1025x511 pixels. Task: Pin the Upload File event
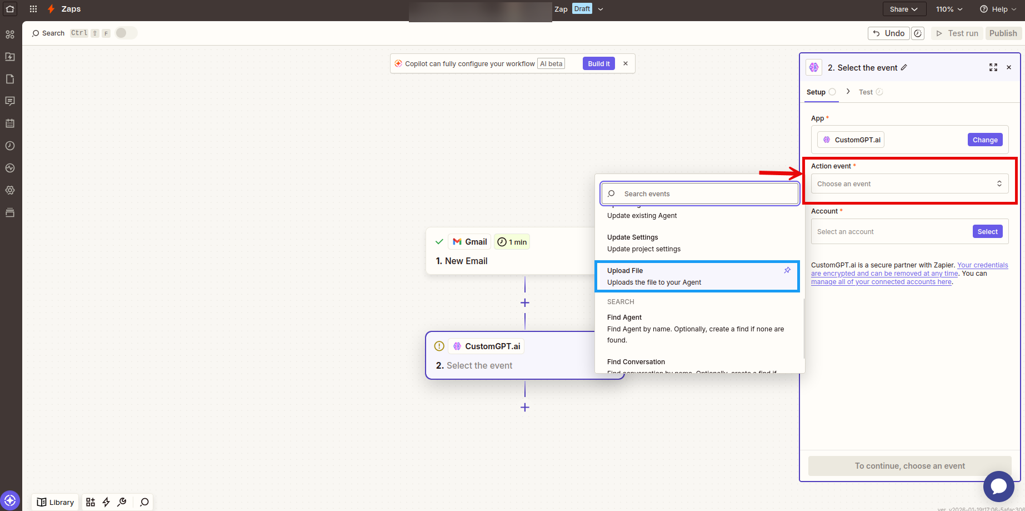[787, 270]
